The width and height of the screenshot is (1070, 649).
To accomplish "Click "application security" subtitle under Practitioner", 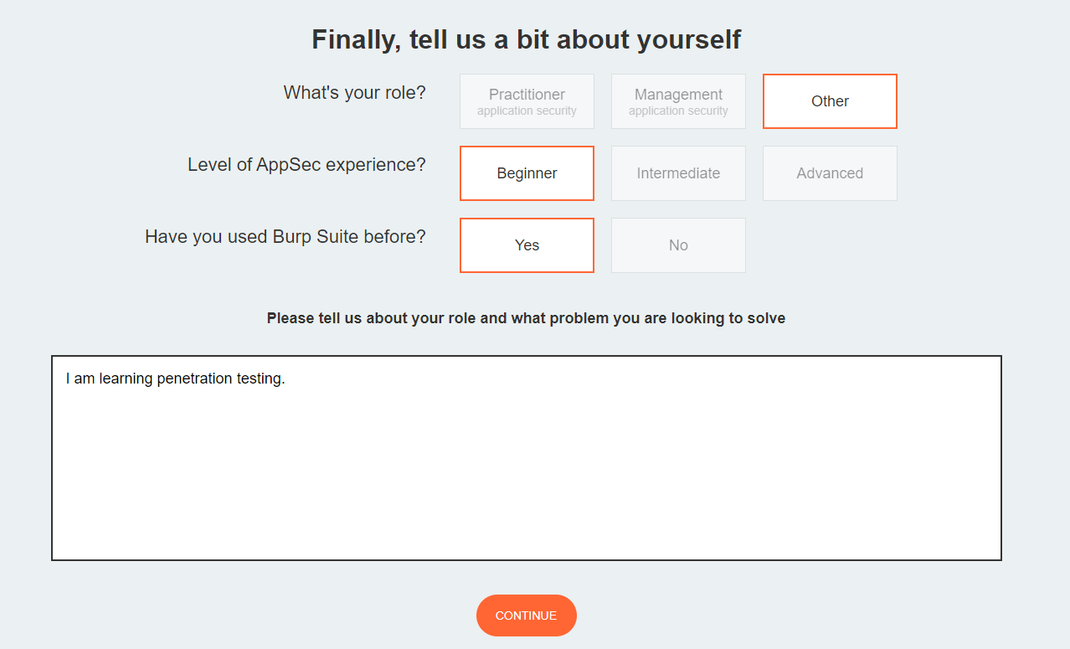I will [x=527, y=111].
